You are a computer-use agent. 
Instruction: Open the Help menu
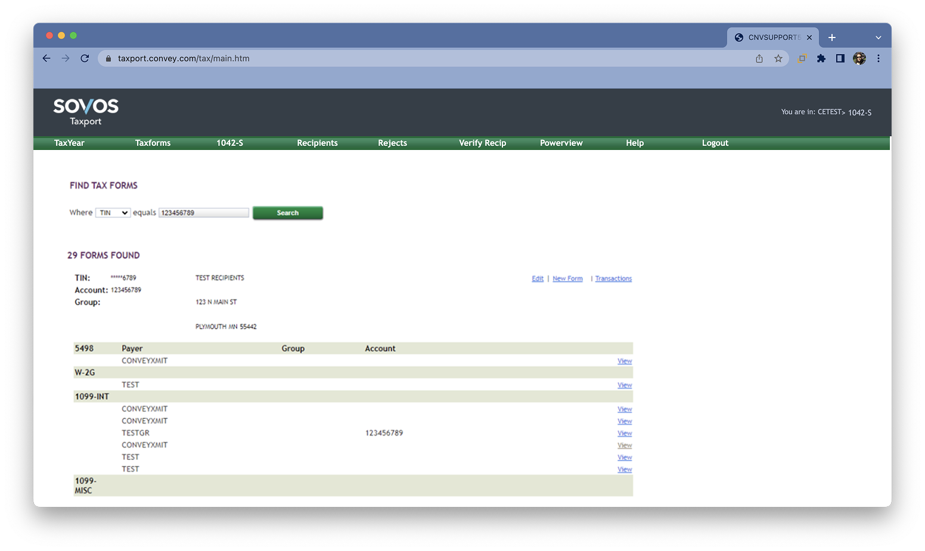point(635,143)
